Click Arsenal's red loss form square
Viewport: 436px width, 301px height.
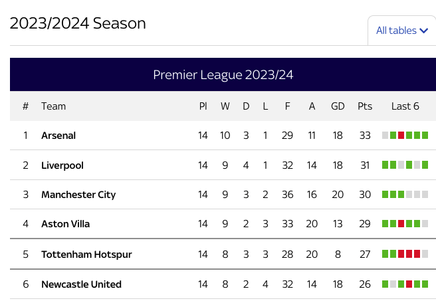[x=401, y=136]
